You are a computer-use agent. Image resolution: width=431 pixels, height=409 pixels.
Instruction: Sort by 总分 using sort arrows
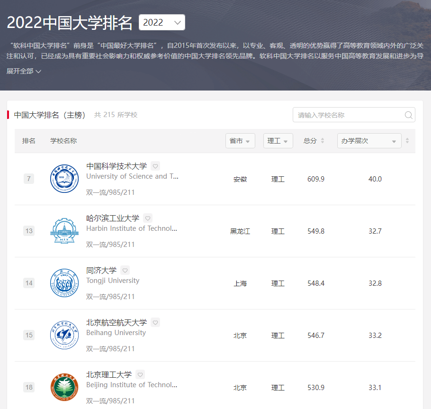[x=323, y=141]
